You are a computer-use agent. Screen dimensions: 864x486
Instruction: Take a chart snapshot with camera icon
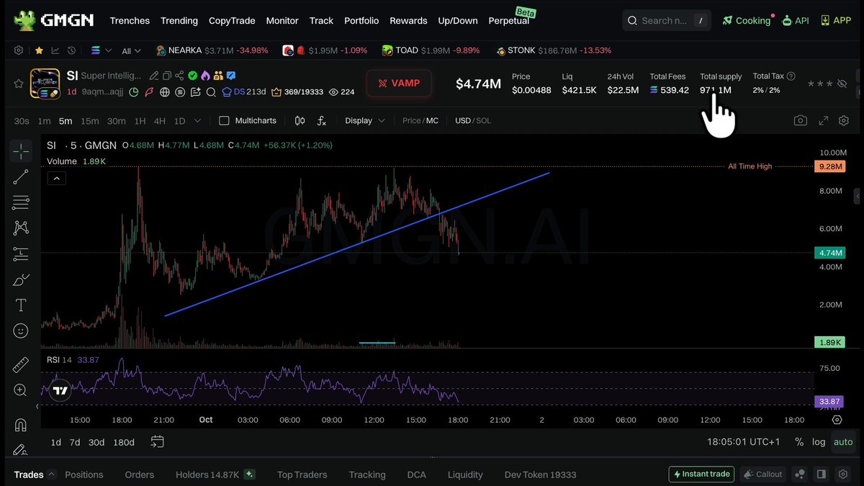801,120
